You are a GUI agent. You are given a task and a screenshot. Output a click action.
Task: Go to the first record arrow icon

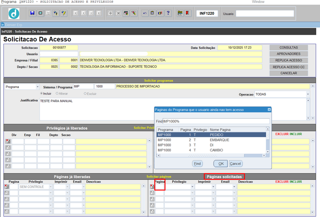click(x=76, y=13)
